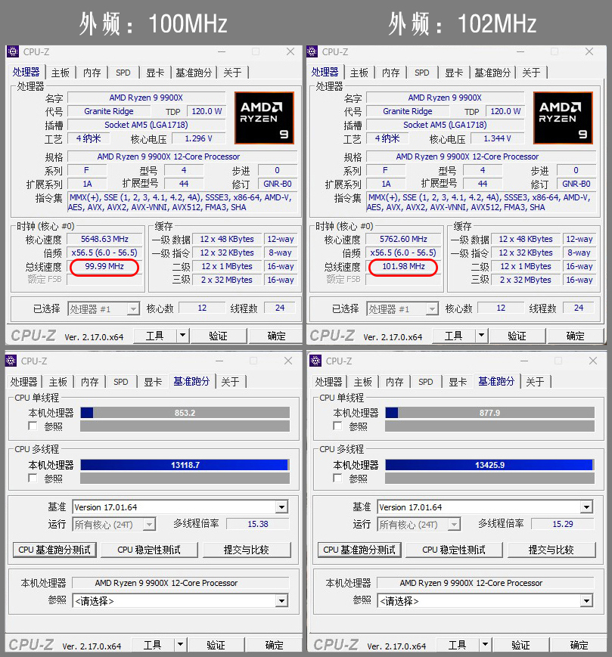Viewport: 612px width, 657px height.
Task: Tick 参照 checkbox under CPU 单线程 in bottom-left window
Action: (x=33, y=426)
